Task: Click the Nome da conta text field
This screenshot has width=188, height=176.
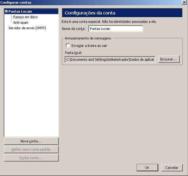Action: (x=115, y=29)
